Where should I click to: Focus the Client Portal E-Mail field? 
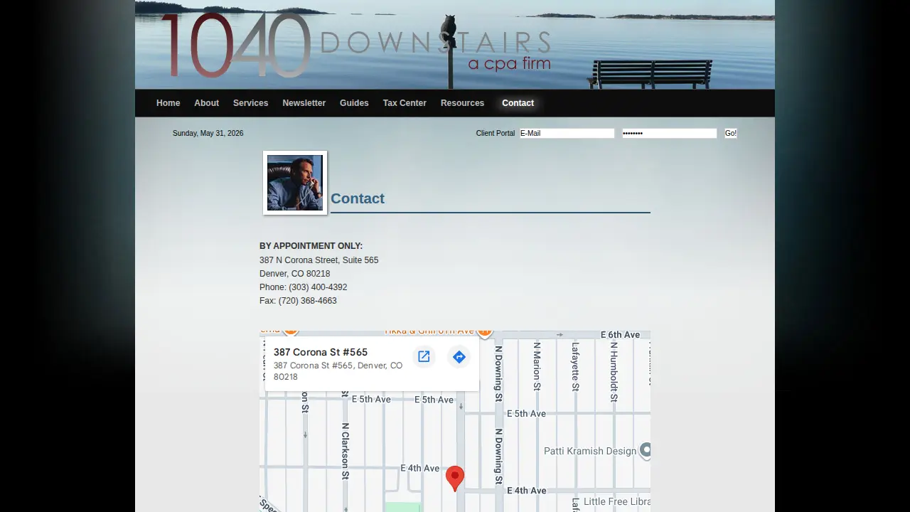click(x=567, y=133)
